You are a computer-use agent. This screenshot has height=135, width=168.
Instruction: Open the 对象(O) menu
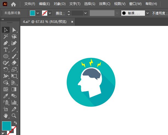(x=60, y=4)
